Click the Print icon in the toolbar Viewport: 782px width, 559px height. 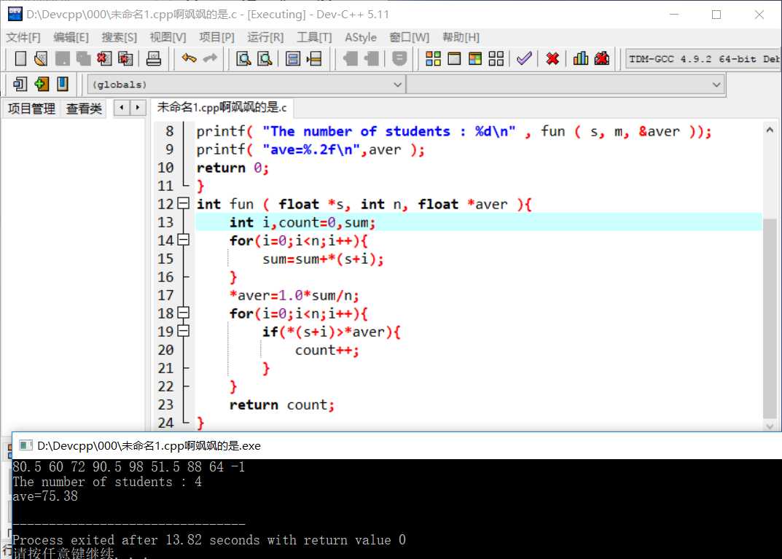click(x=154, y=59)
